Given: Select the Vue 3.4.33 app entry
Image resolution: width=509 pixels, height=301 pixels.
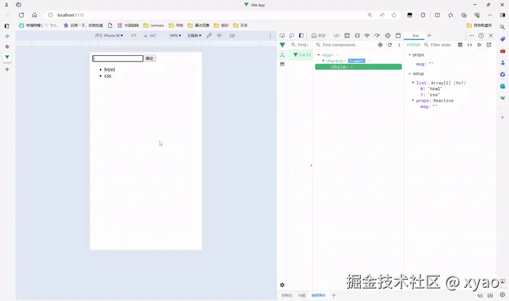Looking at the screenshot, I should pyautogui.click(x=302, y=55).
